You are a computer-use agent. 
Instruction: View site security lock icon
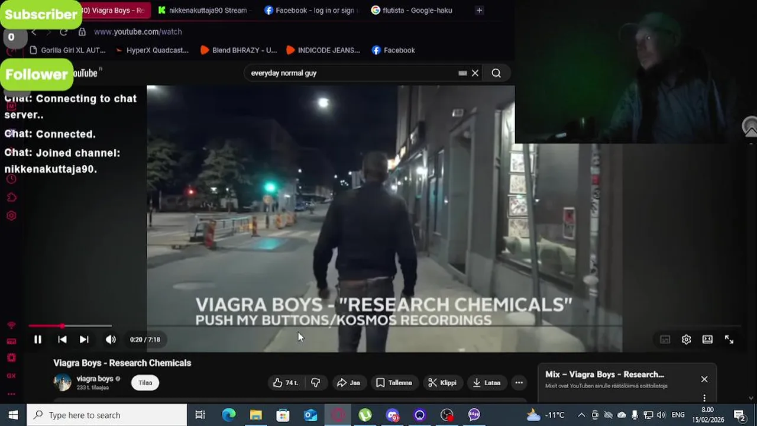click(x=82, y=32)
